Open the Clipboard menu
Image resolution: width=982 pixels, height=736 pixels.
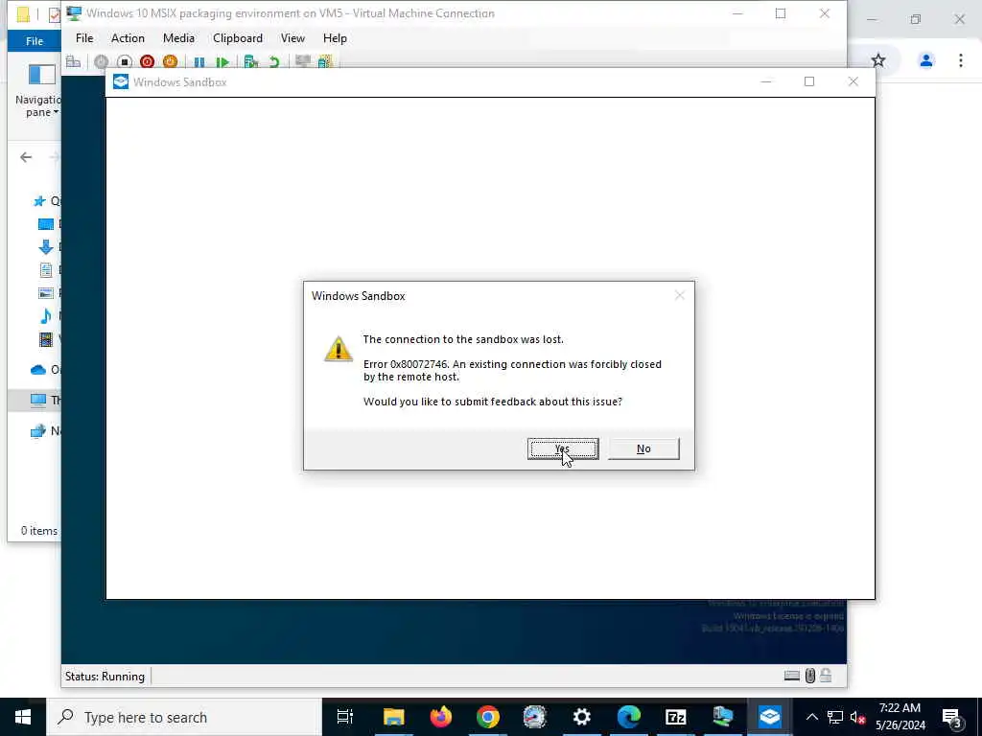(x=238, y=38)
